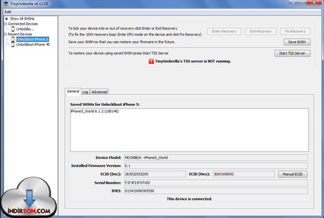
Task: Select the connected UnlockBo... device entry
Action: coord(25,29)
